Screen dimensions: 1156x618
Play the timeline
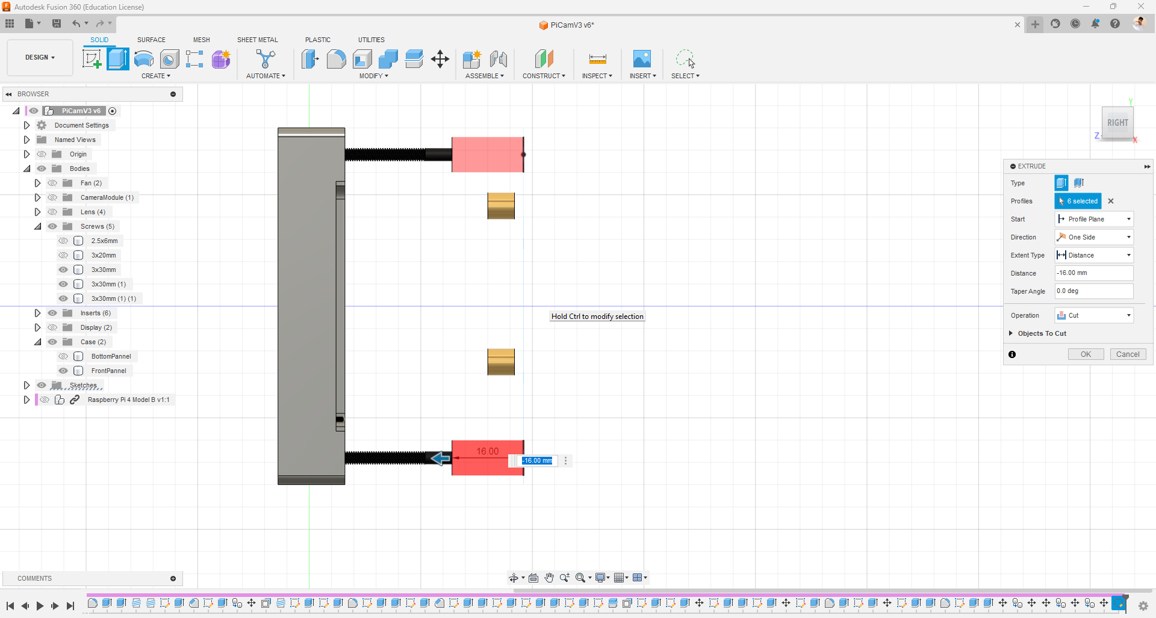tap(40, 606)
